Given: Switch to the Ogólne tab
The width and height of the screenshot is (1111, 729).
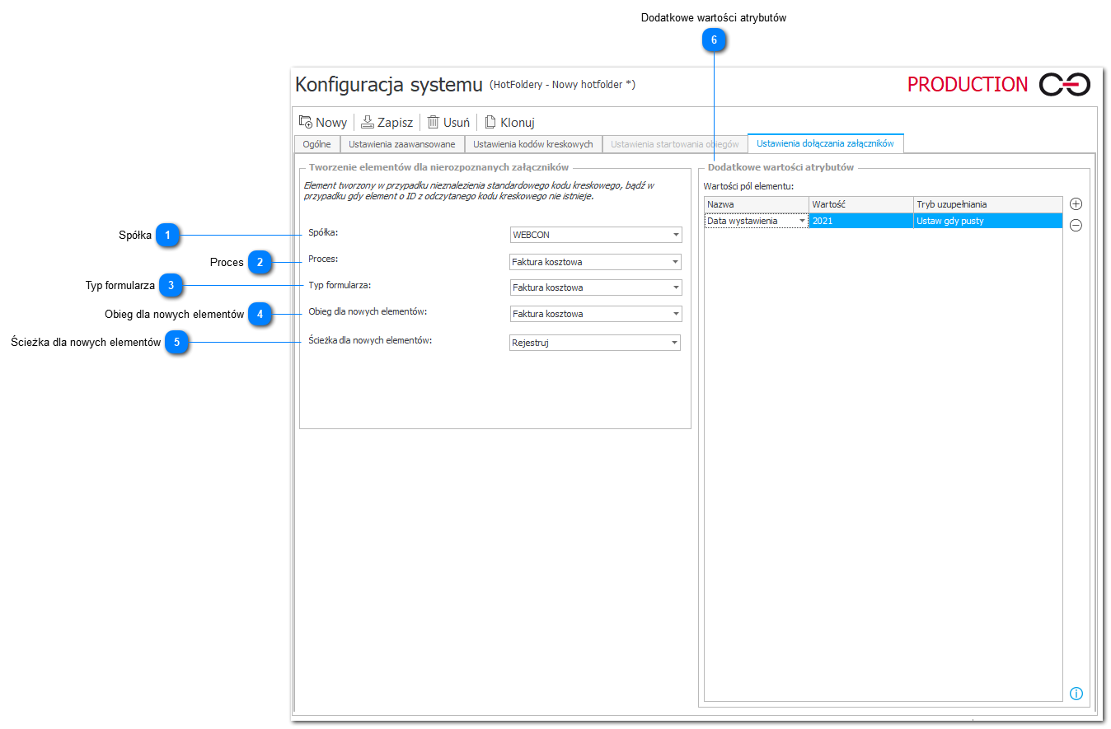Looking at the screenshot, I should [316, 144].
